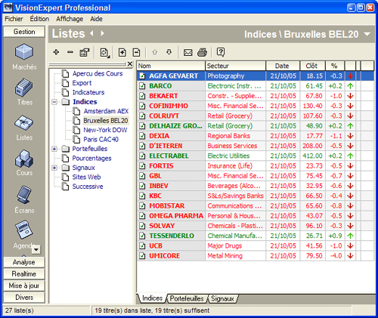Select Paris CAC40 in the tree
This screenshot has width=378, height=318.
tap(101, 140)
